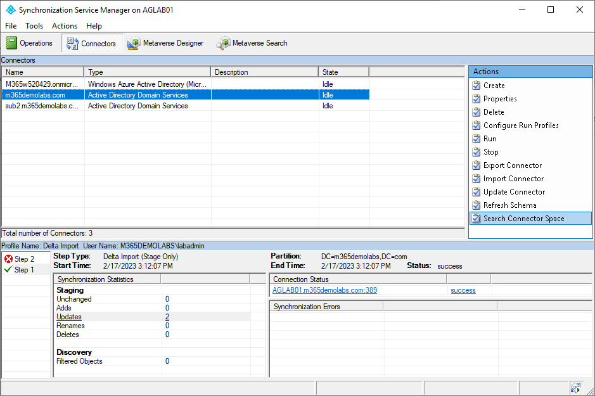Select the Connectors toolbar icon
This screenshot has width=595, height=396.
[72, 43]
